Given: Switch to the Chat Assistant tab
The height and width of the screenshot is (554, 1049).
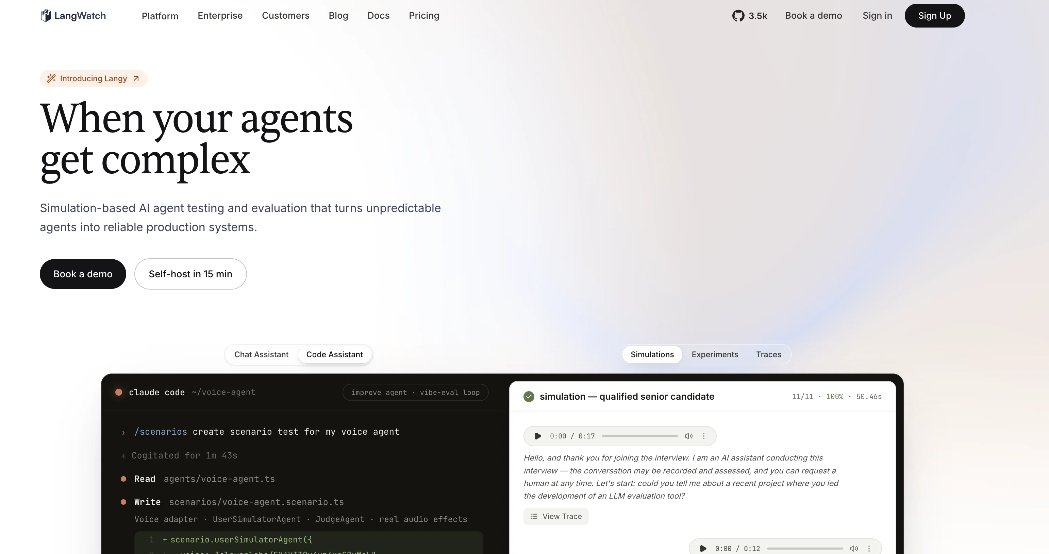Looking at the screenshot, I should click(x=261, y=354).
